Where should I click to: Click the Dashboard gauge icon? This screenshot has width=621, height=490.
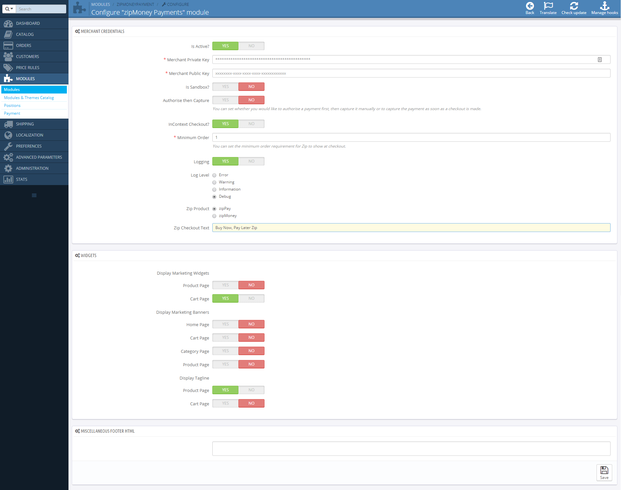point(8,23)
